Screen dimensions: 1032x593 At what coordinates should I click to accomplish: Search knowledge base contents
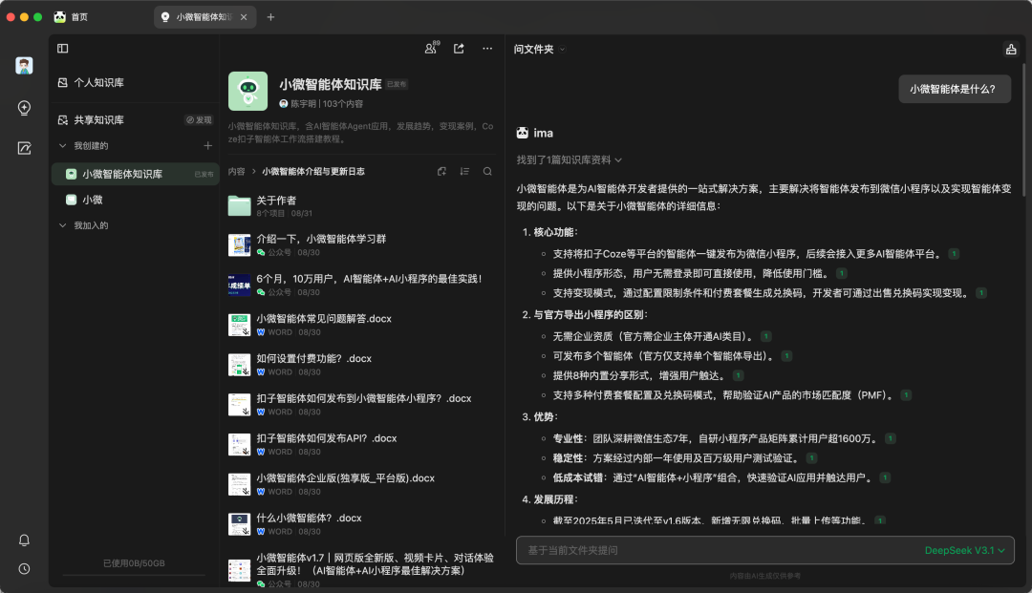pyautogui.click(x=487, y=172)
